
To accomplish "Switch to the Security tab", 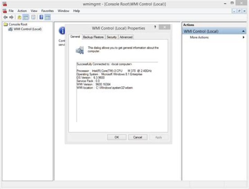I will (112, 37).
